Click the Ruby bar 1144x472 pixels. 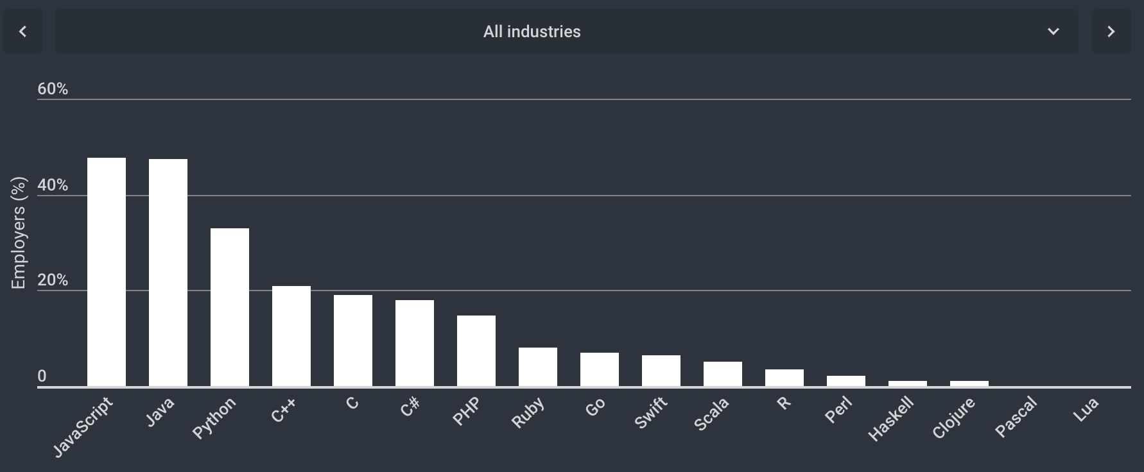point(538,367)
